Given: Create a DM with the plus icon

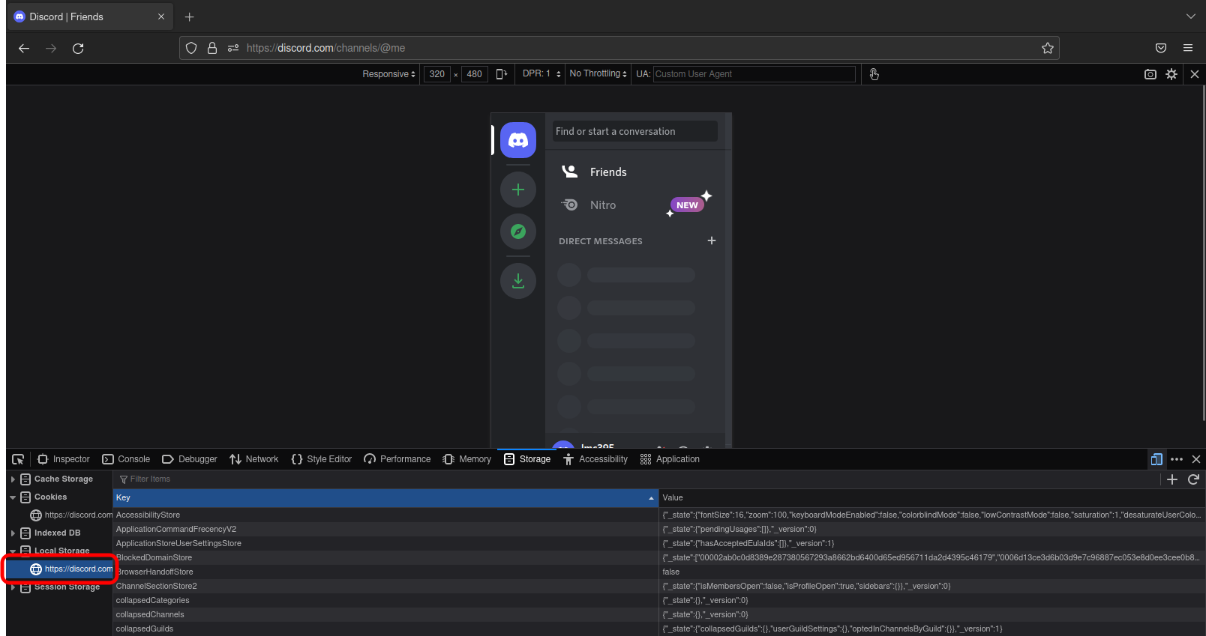Looking at the screenshot, I should tap(711, 240).
